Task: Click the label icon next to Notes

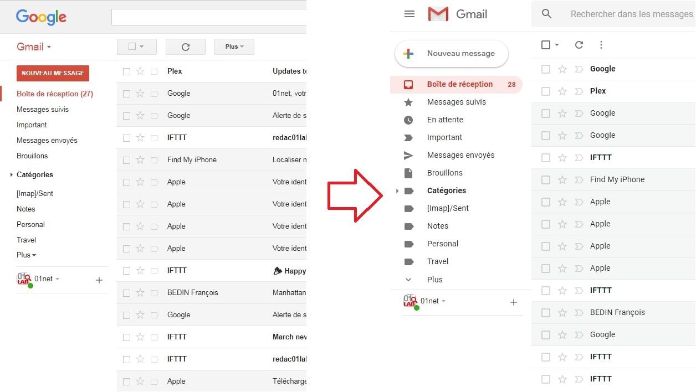Action: pyautogui.click(x=409, y=226)
